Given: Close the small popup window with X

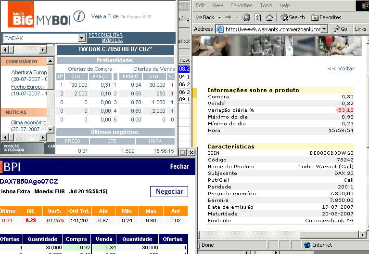Looking at the screenshot, I should (191, 153).
